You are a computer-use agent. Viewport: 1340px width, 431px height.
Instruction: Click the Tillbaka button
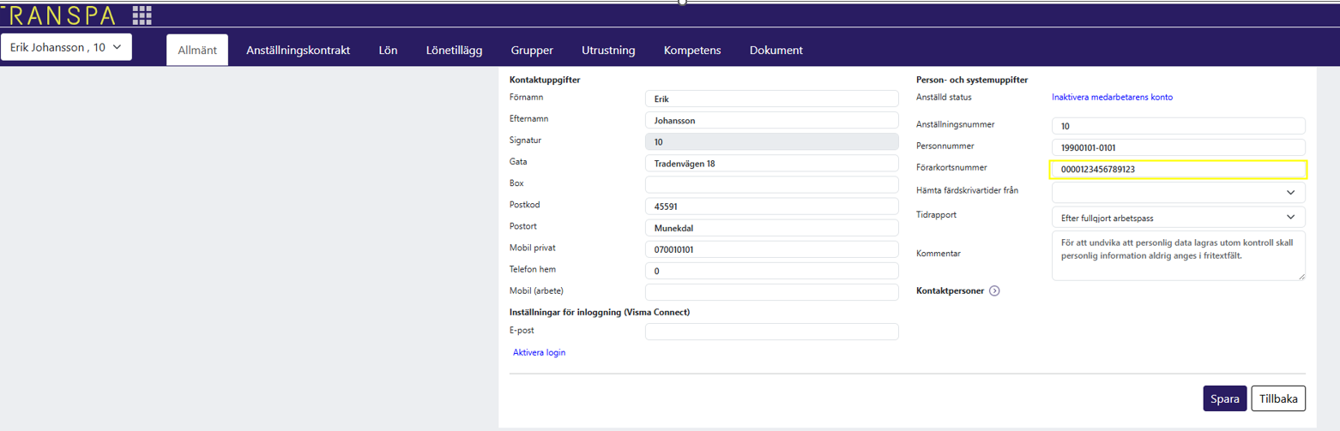point(1278,398)
